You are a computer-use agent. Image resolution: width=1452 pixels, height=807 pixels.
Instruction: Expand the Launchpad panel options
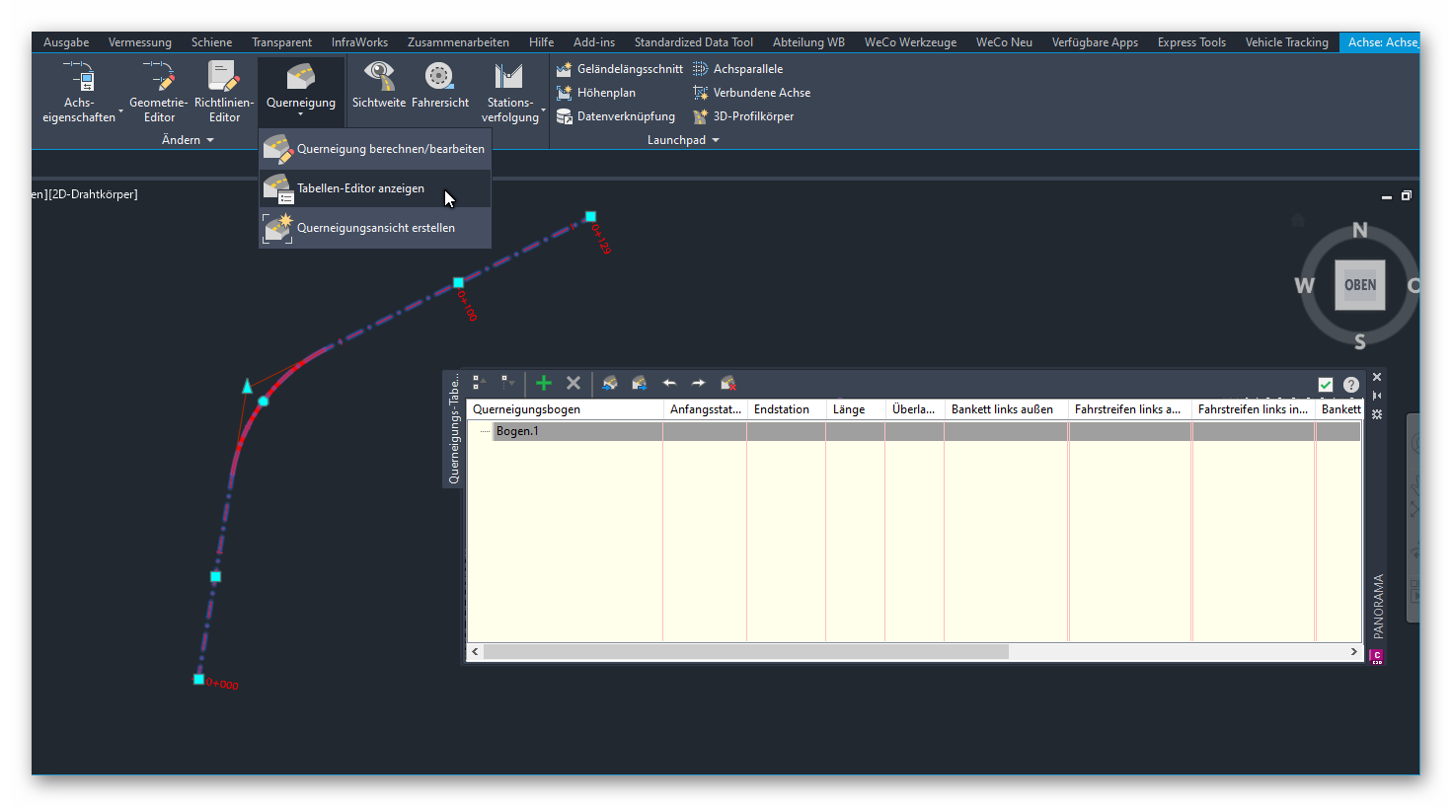pyautogui.click(x=714, y=139)
